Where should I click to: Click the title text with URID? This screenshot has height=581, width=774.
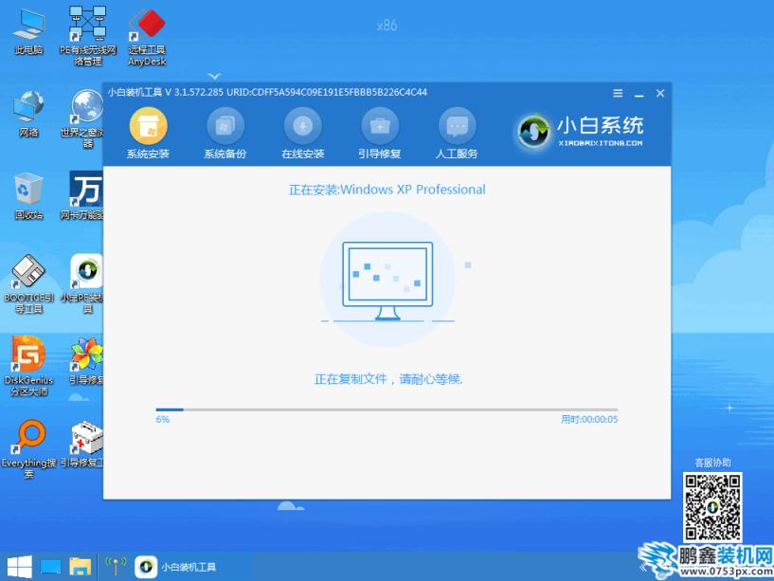267,92
